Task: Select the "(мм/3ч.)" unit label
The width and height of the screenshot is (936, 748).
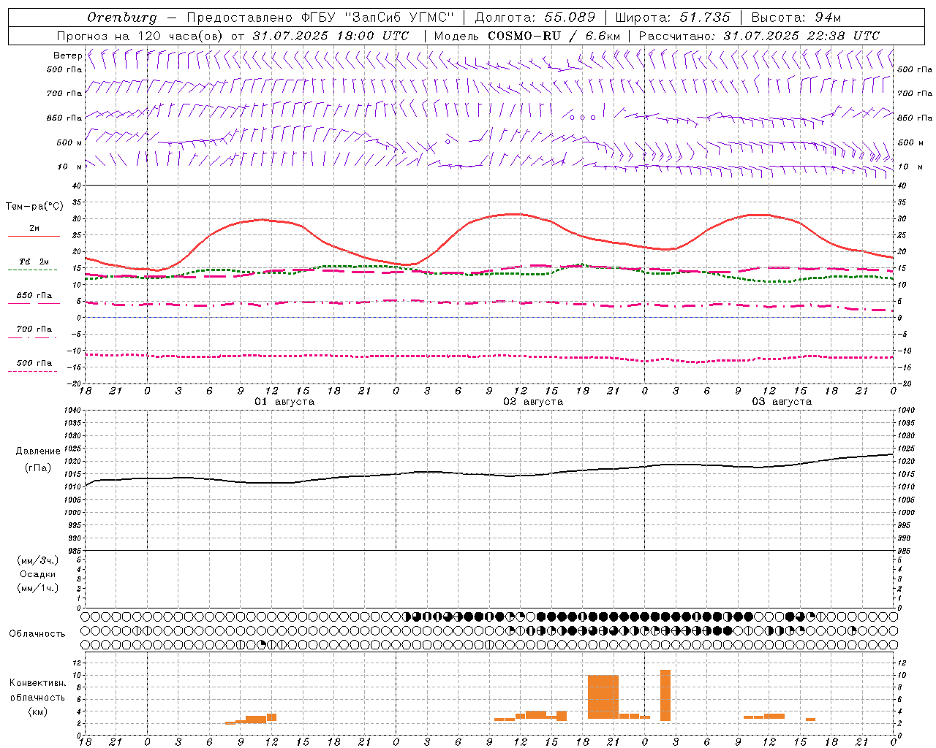Action: (x=38, y=560)
